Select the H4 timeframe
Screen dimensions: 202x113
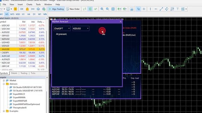point(29,14)
